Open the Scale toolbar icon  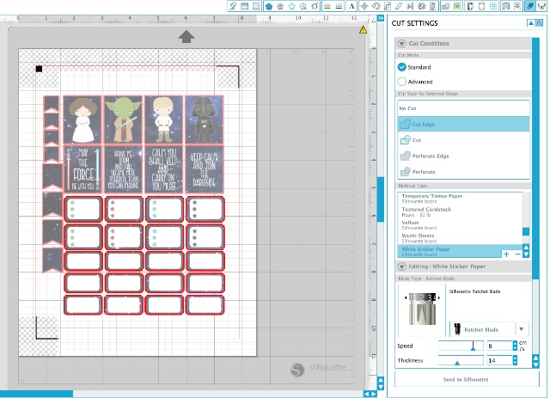(x=388, y=6)
